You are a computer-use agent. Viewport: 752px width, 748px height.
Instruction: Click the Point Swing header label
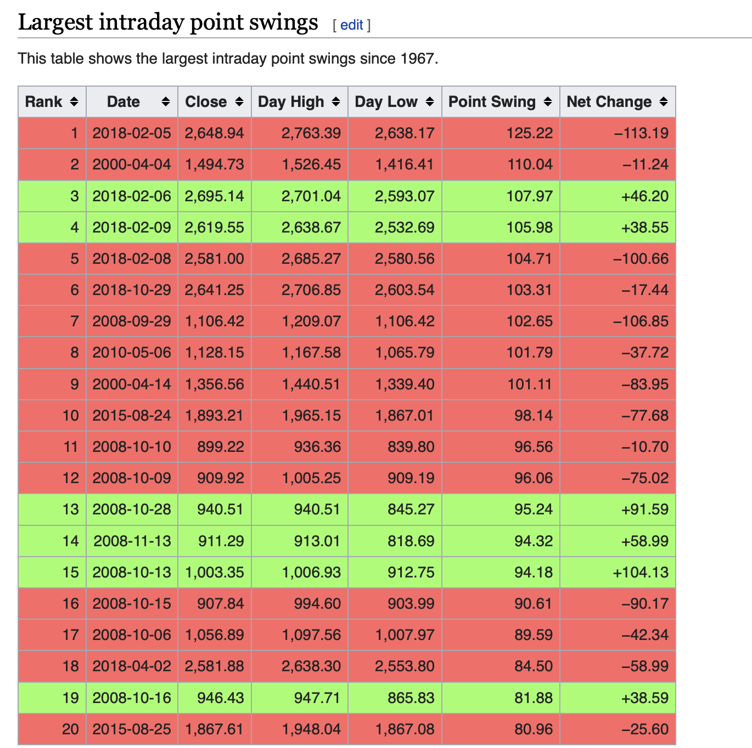coord(492,102)
